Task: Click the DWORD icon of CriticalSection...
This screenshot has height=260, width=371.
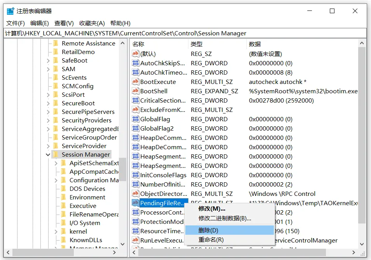Action: 135,100
